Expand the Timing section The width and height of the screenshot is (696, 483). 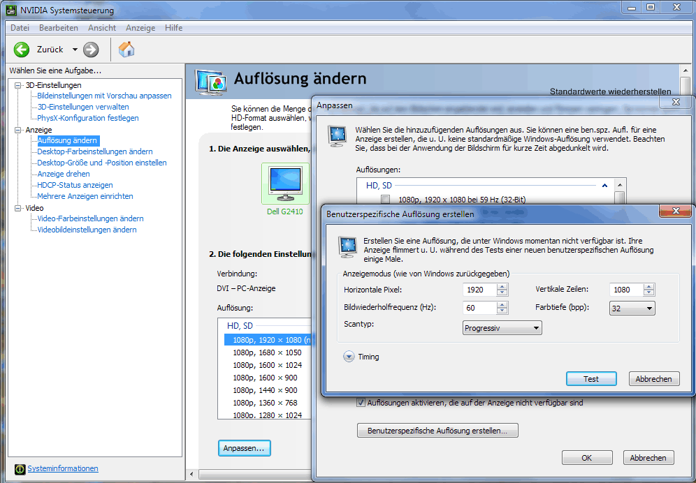(349, 357)
